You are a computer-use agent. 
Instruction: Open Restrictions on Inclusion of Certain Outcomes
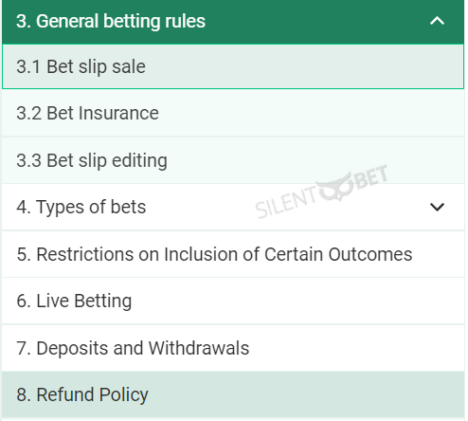tap(233, 254)
